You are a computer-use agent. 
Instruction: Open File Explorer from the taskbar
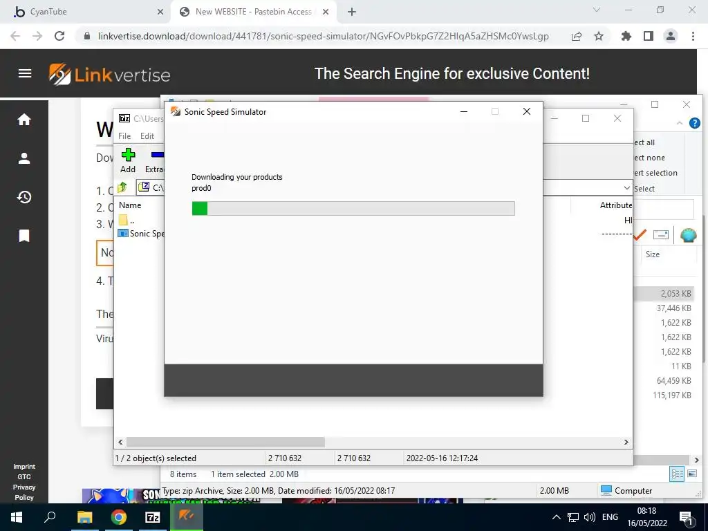(84, 517)
